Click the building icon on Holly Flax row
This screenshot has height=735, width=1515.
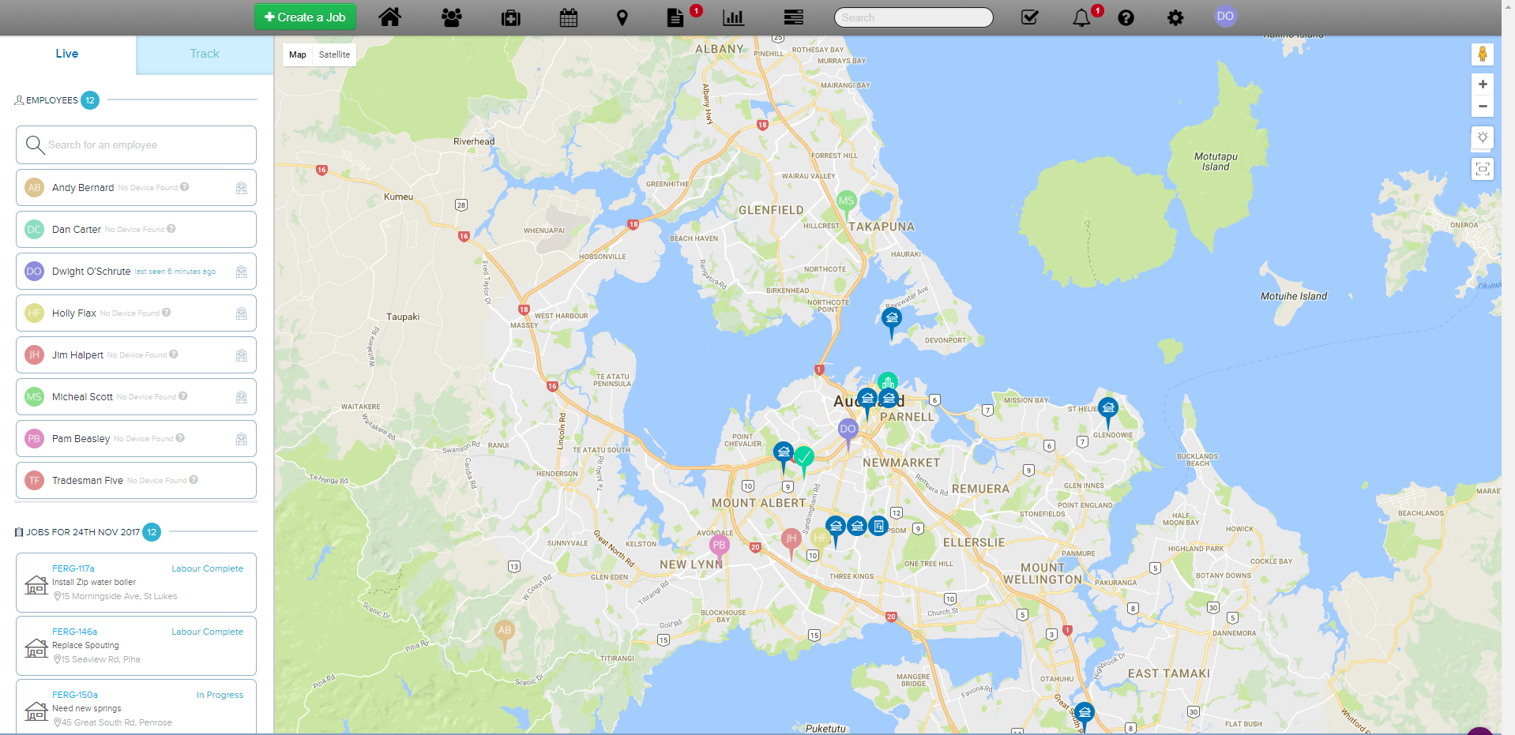[x=242, y=313]
